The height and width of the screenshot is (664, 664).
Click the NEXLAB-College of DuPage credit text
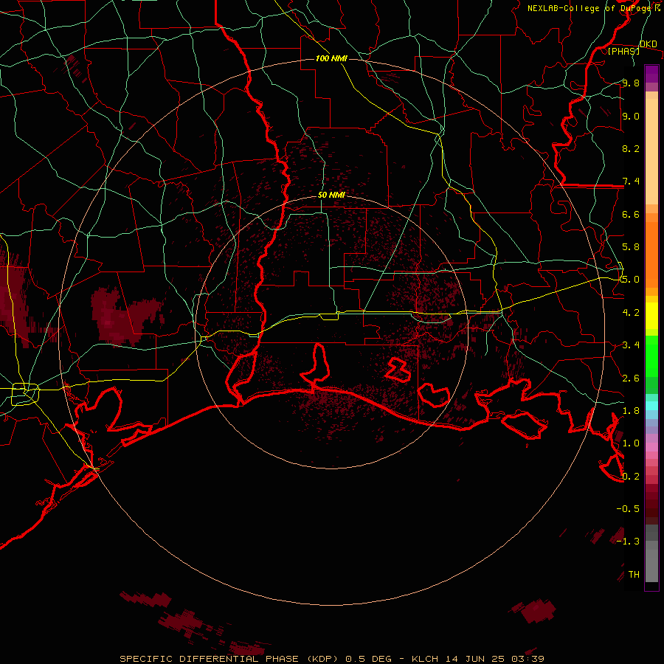tap(594, 8)
